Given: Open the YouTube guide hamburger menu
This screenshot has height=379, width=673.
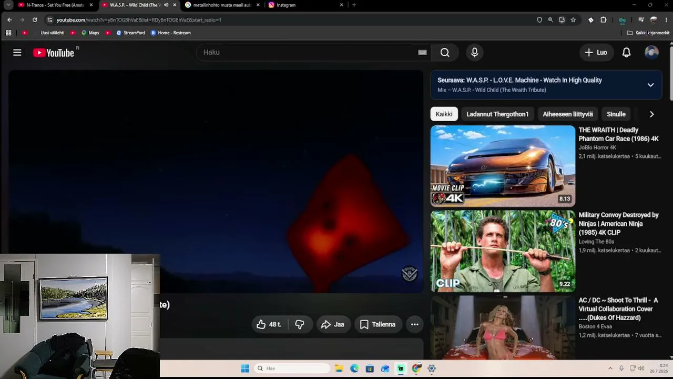Looking at the screenshot, I should click(17, 53).
